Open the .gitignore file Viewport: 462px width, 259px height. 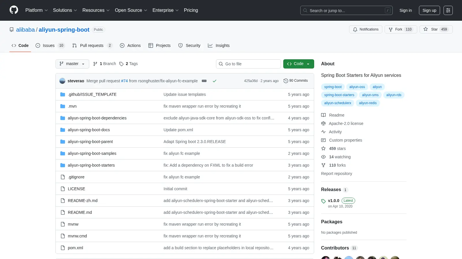tap(76, 177)
